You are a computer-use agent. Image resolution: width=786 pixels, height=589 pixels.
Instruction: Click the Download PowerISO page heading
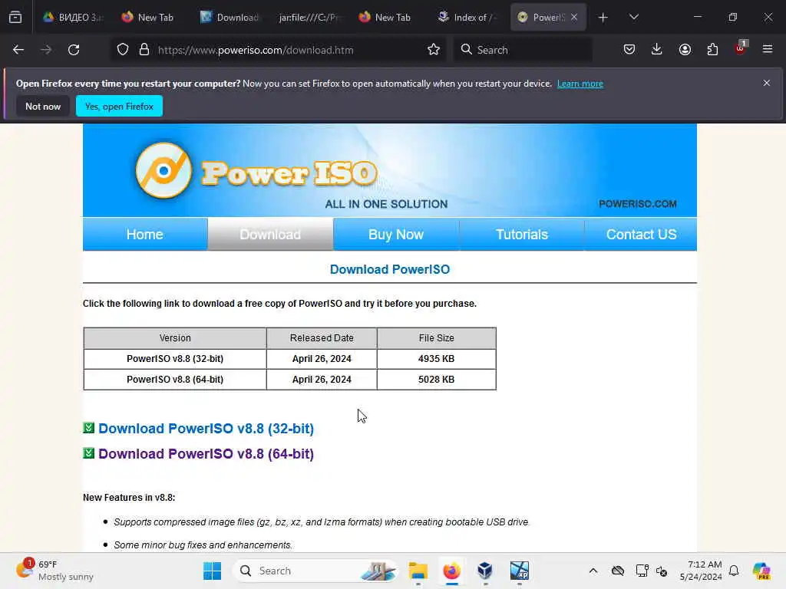tap(390, 269)
